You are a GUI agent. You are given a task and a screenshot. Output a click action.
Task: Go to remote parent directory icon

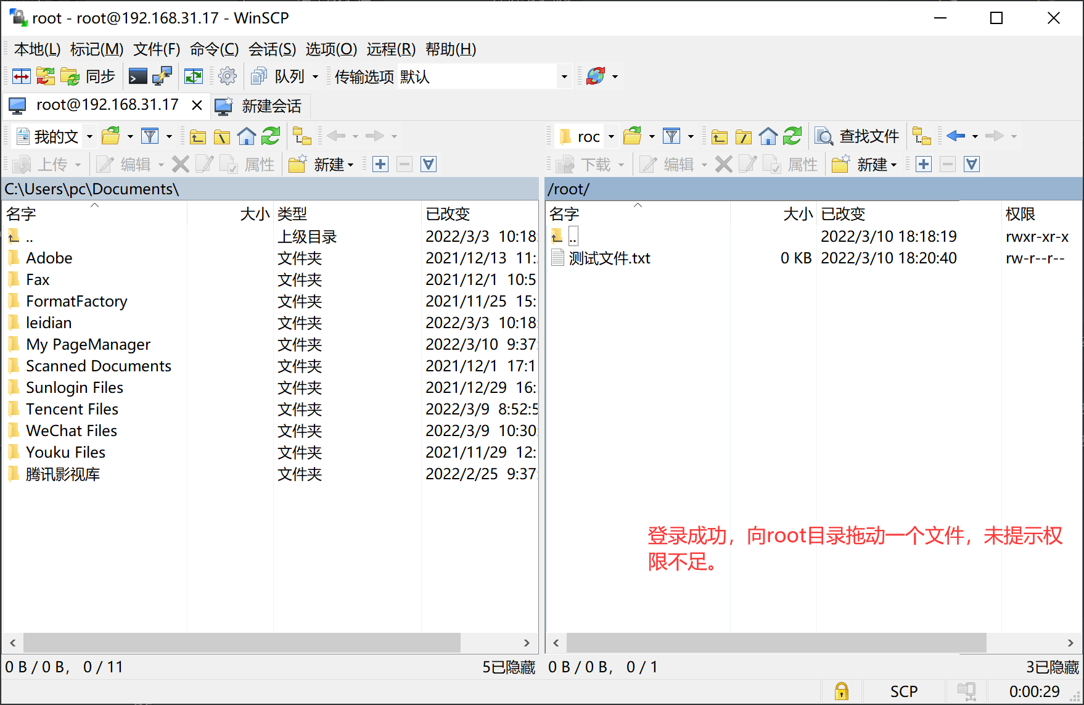[719, 136]
